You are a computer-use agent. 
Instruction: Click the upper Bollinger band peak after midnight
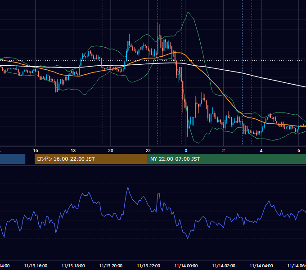188,13
